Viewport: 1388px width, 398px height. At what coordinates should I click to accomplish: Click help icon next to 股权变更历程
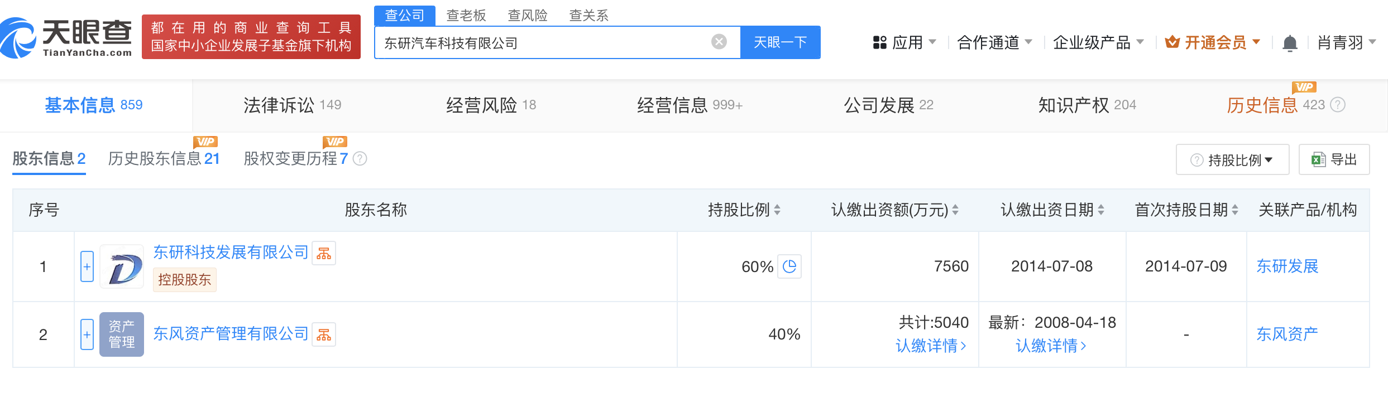point(360,159)
